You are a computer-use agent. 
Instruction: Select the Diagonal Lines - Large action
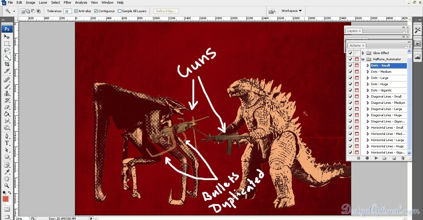(388, 109)
